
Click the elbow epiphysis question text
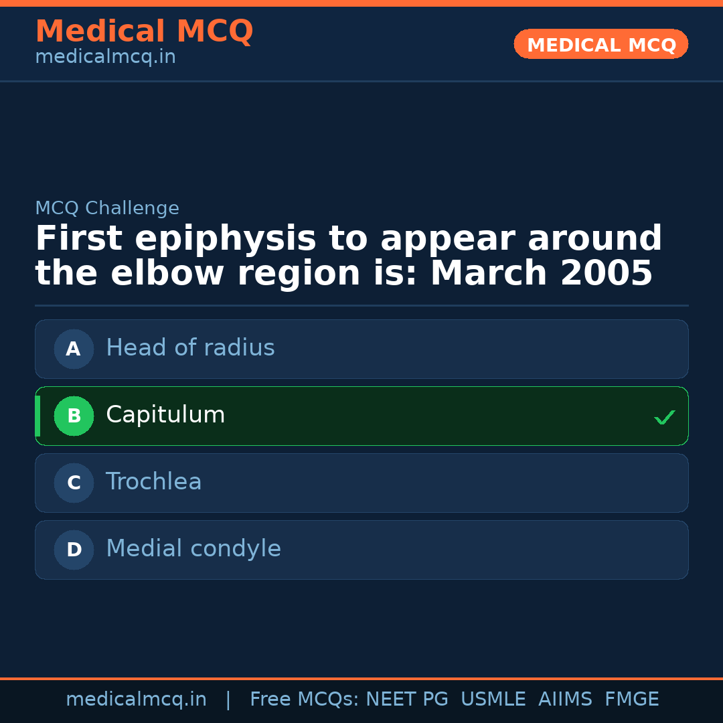(348, 256)
